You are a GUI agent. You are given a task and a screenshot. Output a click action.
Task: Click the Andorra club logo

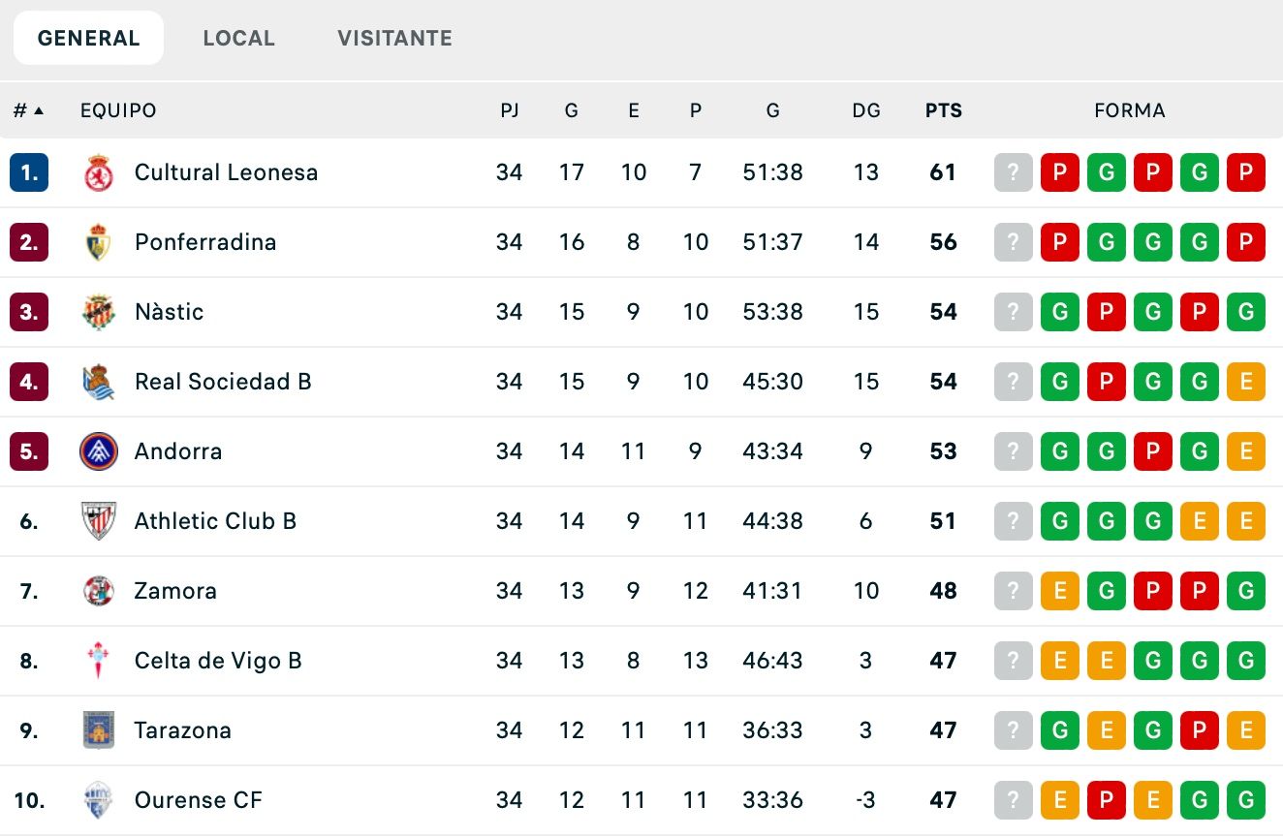point(98,451)
